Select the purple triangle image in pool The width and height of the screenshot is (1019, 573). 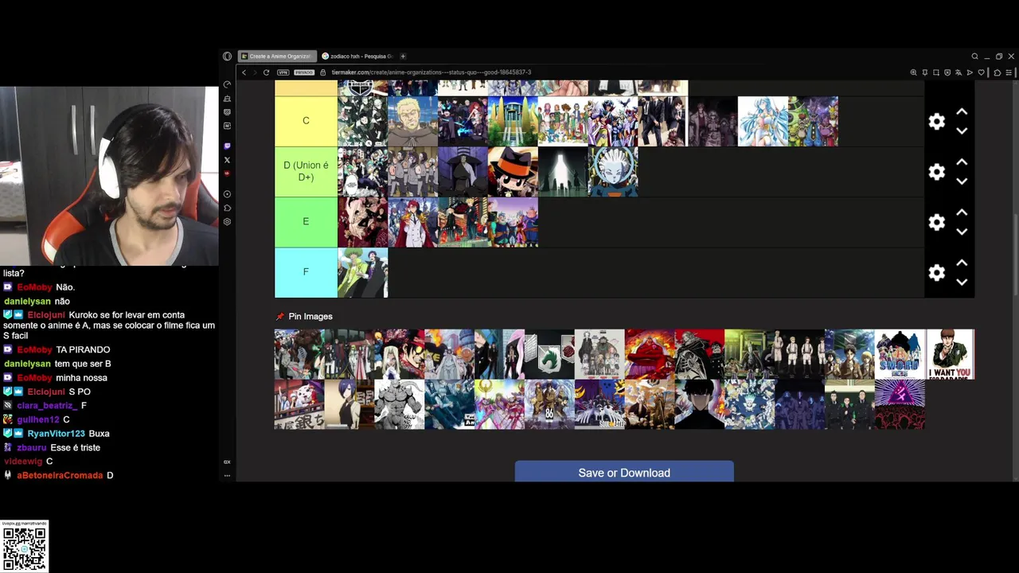(900, 404)
